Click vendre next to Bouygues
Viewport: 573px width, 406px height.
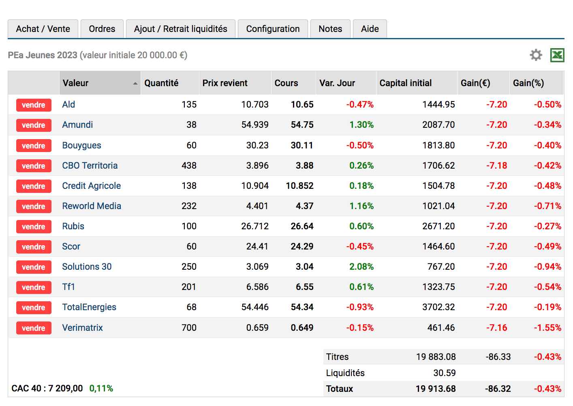(x=34, y=146)
